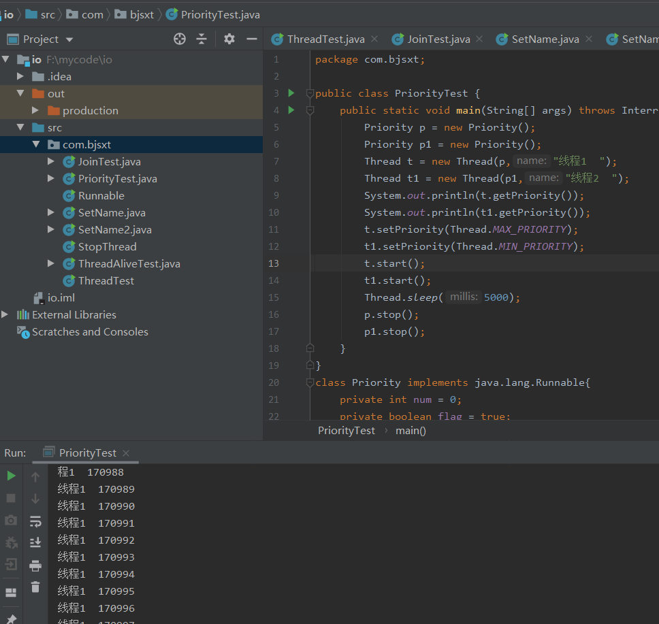Close the PriorityTest run tab
This screenshot has width=659, height=624.
[126, 453]
